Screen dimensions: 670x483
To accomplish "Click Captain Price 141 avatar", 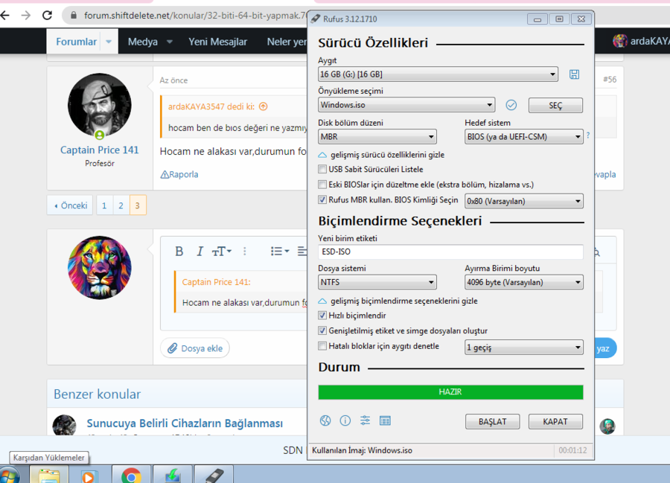I will coord(100,105).
